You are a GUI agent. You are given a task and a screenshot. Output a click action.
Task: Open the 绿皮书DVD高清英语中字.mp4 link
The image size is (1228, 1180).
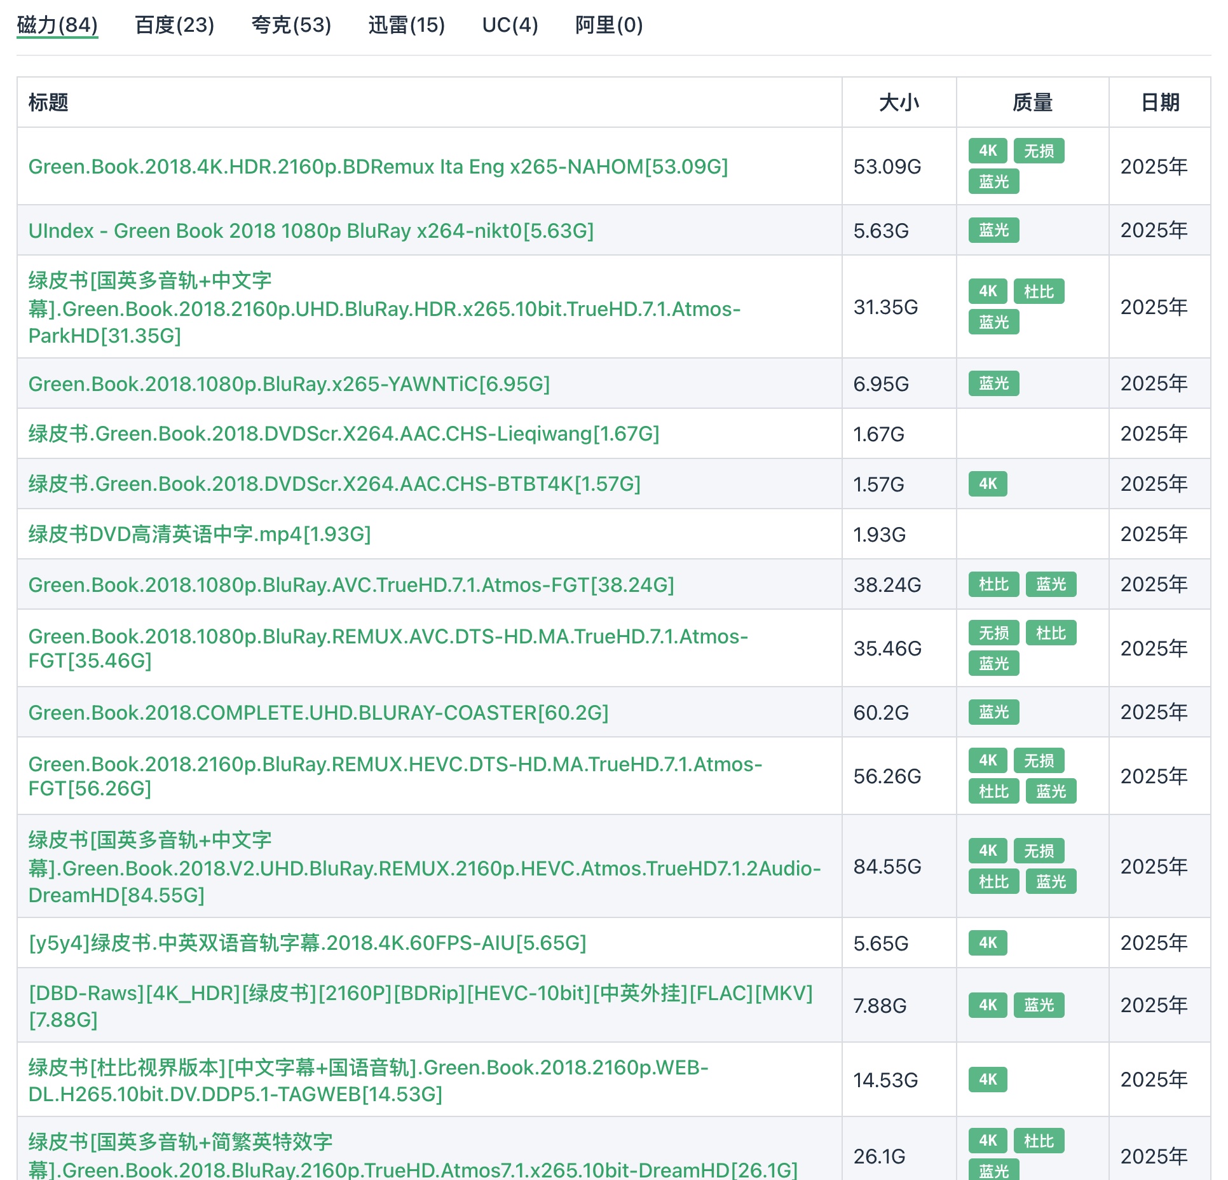pos(199,534)
